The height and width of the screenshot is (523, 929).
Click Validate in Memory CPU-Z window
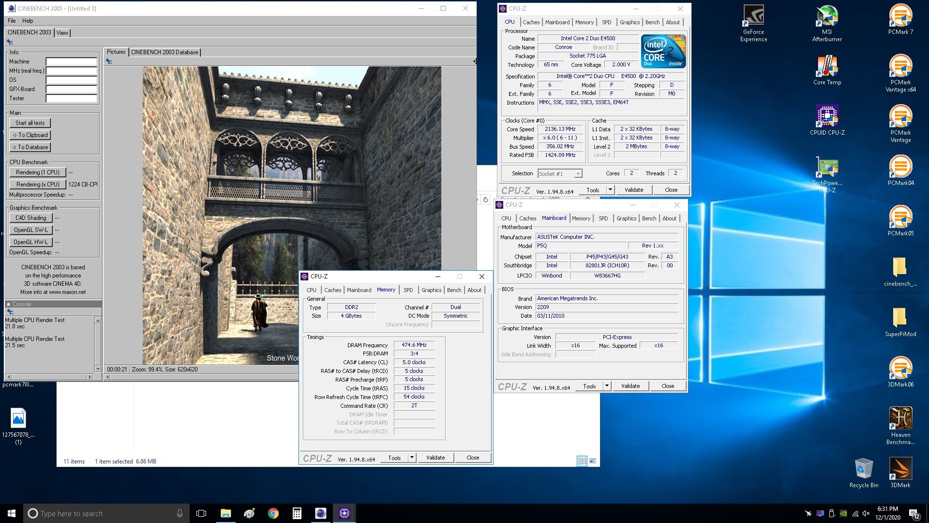point(435,458)
